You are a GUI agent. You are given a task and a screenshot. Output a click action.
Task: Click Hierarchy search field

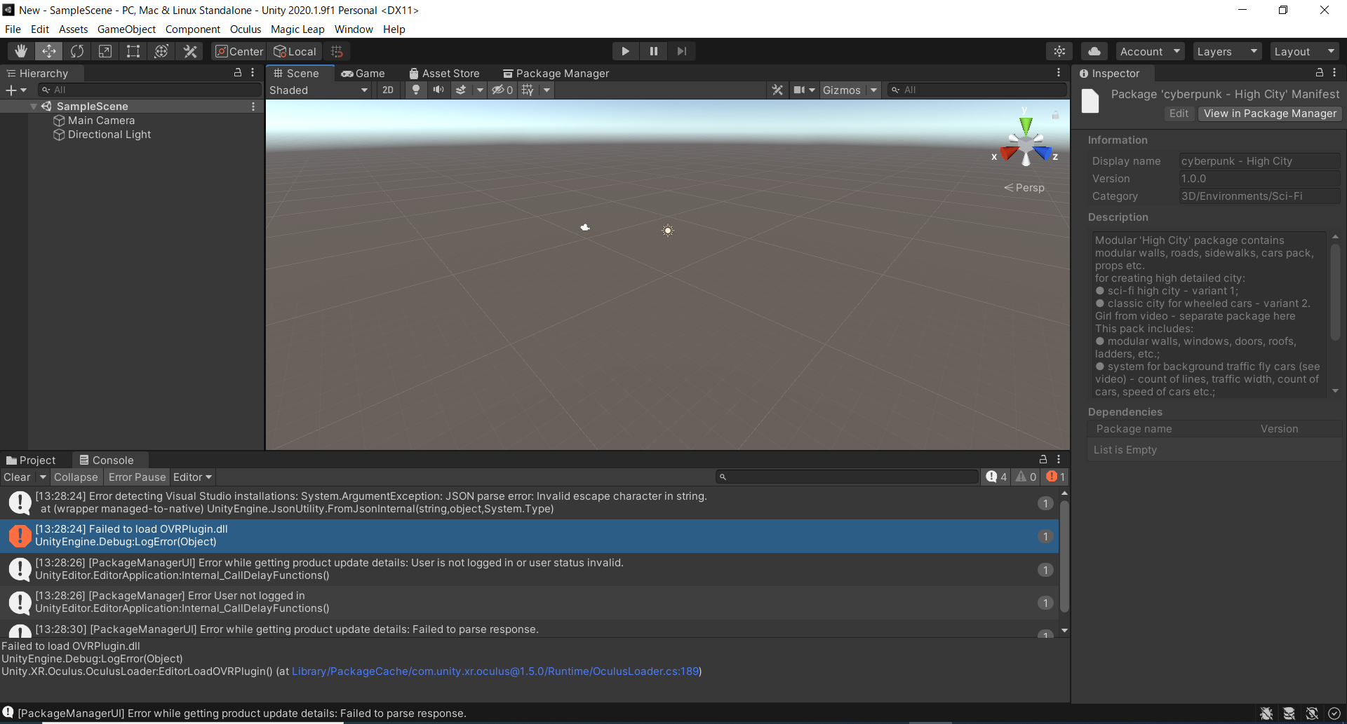150,90
